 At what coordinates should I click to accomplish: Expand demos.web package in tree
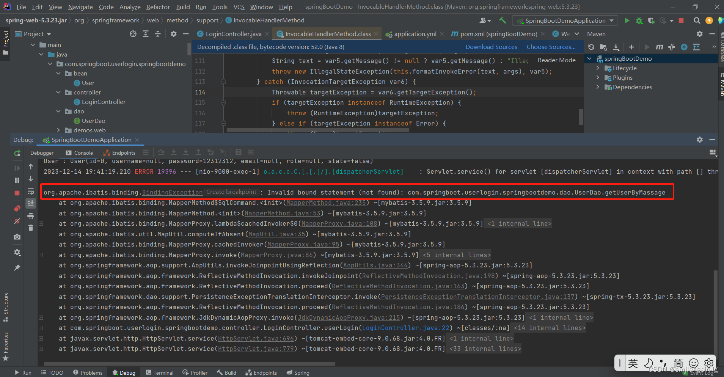click(58, 130)
